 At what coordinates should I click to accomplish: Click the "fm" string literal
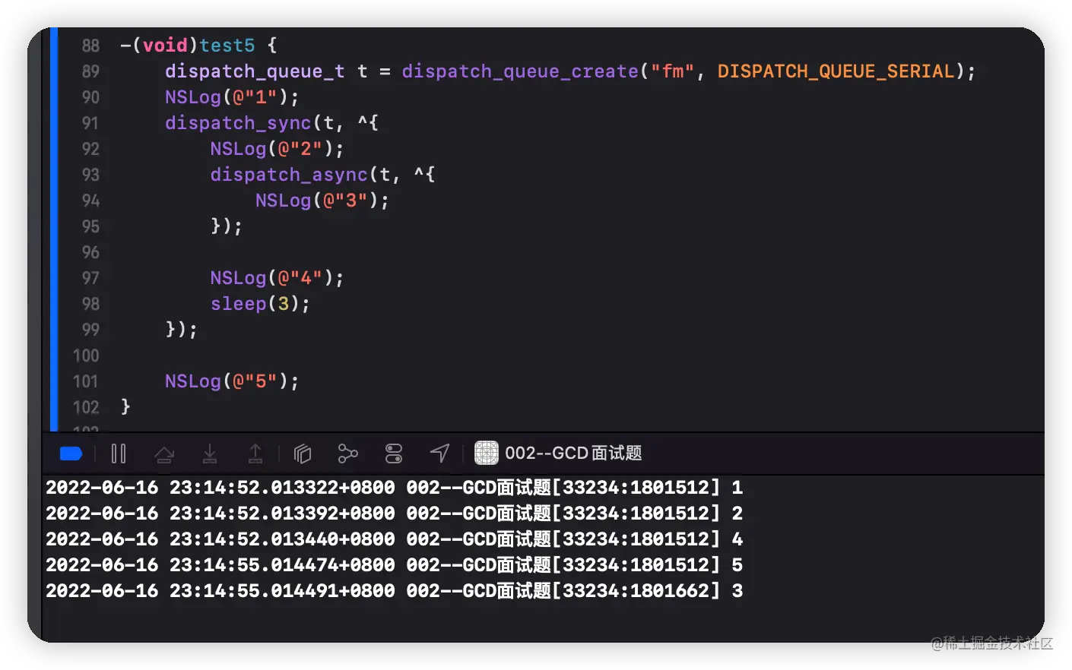pos(672,71)
